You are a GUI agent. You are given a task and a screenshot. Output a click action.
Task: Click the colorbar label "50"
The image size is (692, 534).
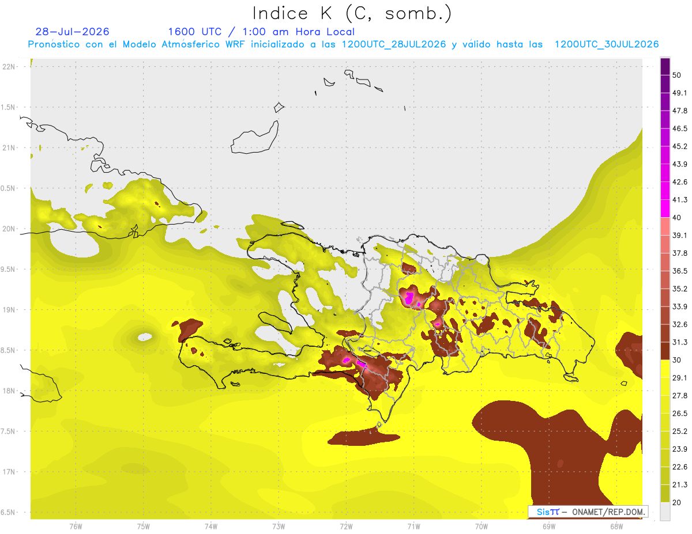[x=677, y=75]
